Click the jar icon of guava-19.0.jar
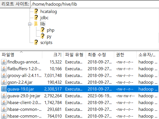The height and width of the screenshot is (119, 159). pyautogui.click(x=4, y=89)
